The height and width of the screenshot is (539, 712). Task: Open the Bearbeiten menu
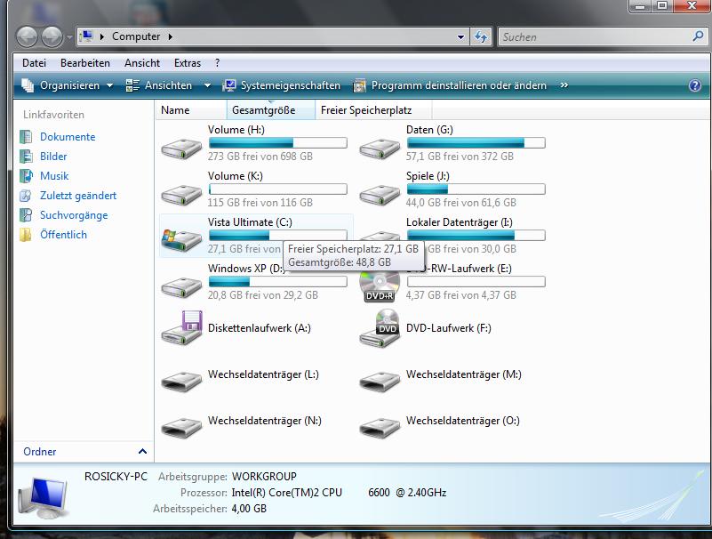(x=85, y=63)
